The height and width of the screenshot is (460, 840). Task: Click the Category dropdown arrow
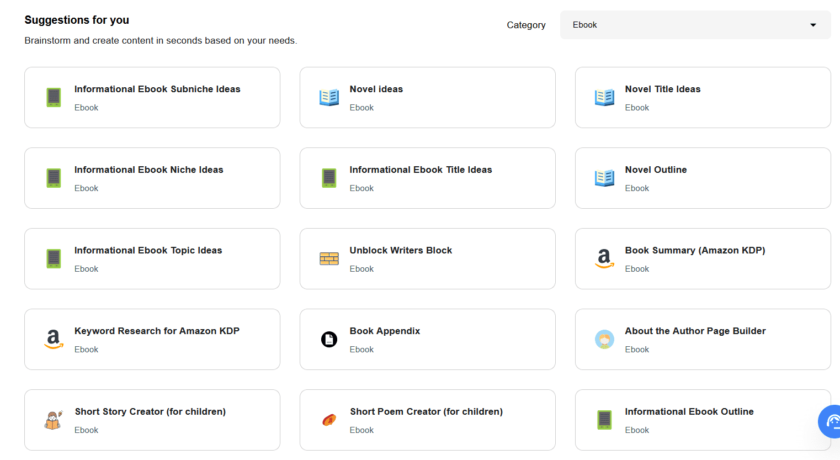coord(812,25)
